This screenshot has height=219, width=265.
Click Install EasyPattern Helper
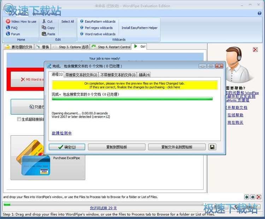click(140, 28)
